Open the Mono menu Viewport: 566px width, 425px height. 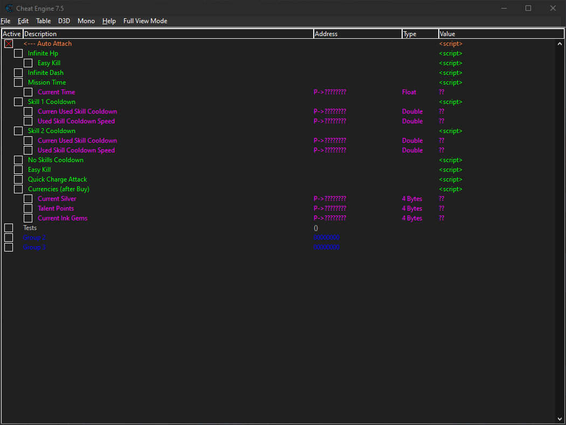point(86,21)
